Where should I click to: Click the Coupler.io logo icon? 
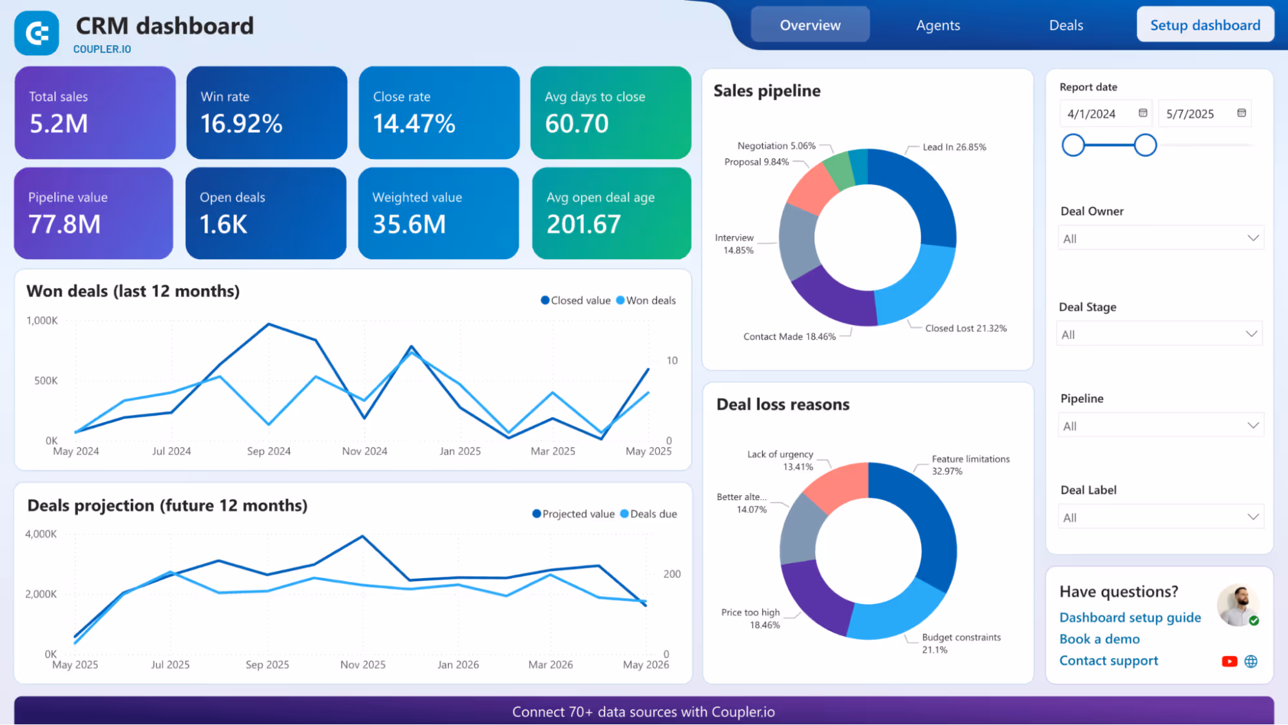point(37,32)
